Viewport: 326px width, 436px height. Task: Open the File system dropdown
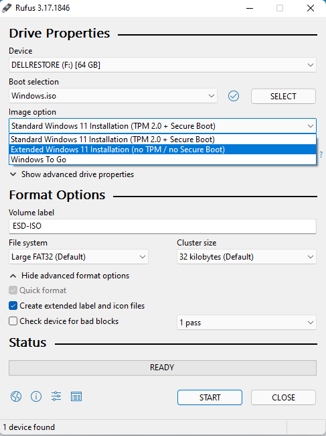78,257
